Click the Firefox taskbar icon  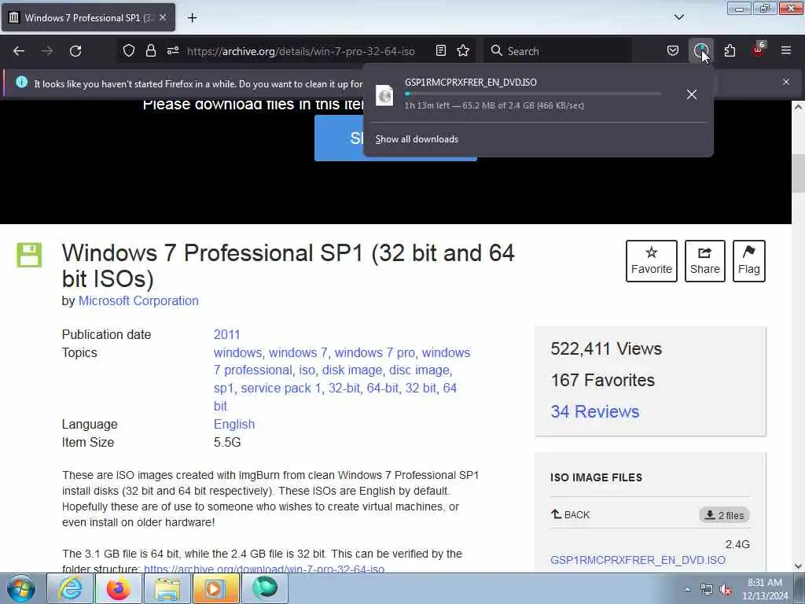[118, 588]
